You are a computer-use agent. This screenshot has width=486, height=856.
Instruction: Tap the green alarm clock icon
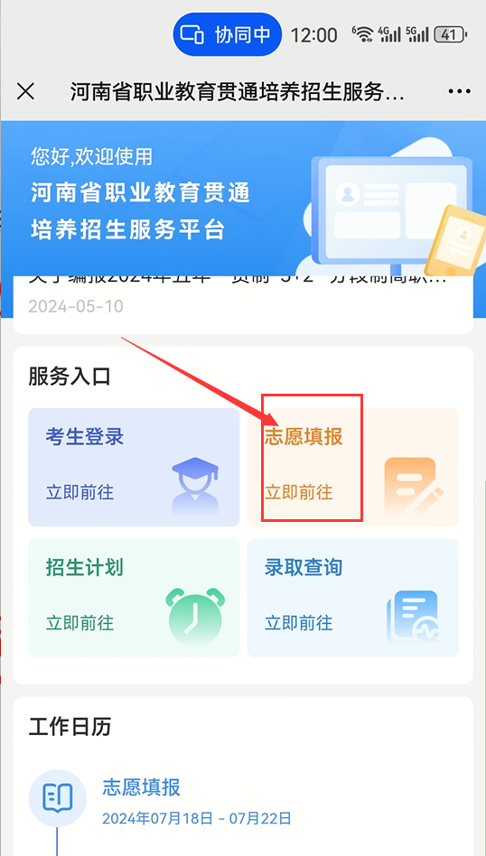click(195, 617)
